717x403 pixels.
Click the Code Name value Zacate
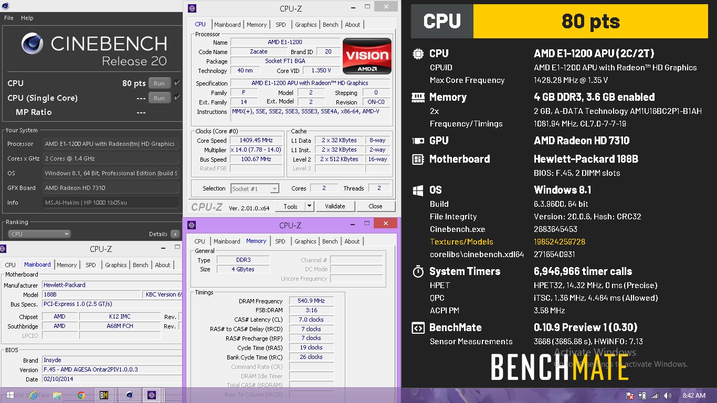click(259, 51)
